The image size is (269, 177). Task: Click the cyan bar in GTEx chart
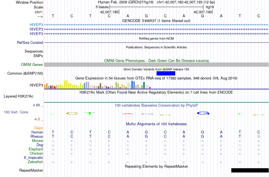[85, 86]
